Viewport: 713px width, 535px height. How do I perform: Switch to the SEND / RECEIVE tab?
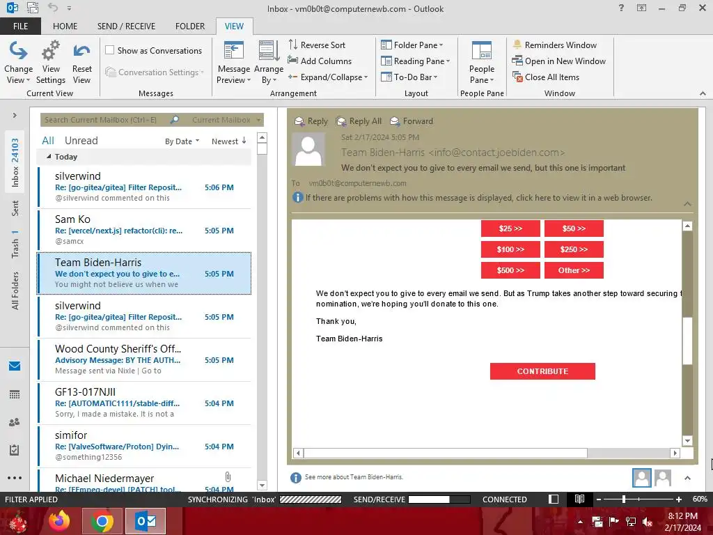coord(126,26)
